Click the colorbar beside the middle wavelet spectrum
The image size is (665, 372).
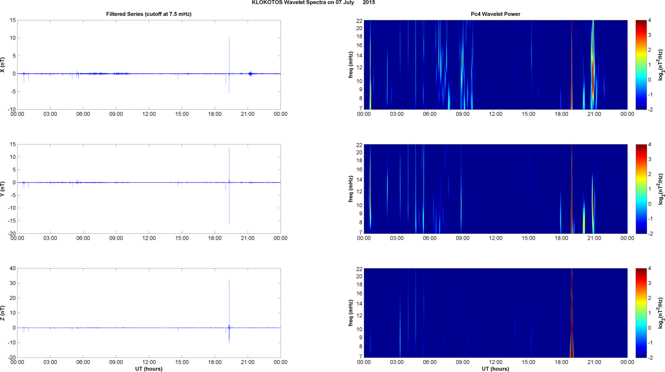(x=641, y=189)
